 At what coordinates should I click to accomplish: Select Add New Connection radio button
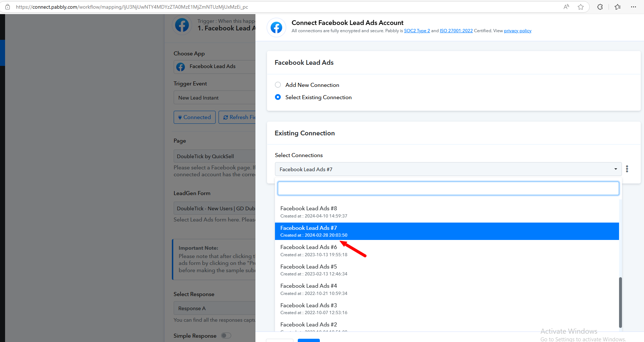pos(278,85)
